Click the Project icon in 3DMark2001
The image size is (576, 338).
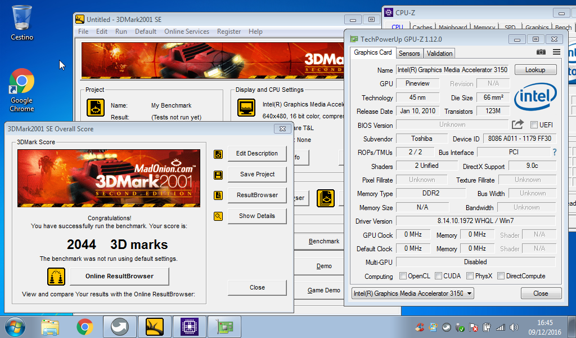(x=96, y=108)
